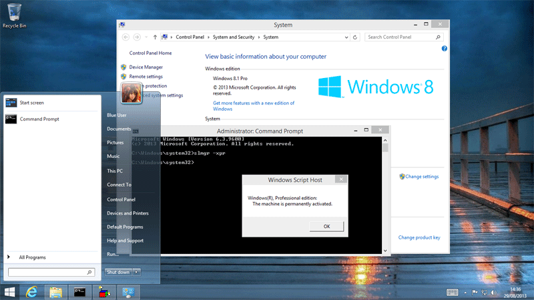Switch to Command Prompt taskbar icon
The height and width of the screenshot is (300, 534).
click(x=80, y=292)
